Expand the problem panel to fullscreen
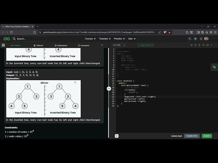The width and height of the screenshot is (218, 163). [x=102, y=45]
